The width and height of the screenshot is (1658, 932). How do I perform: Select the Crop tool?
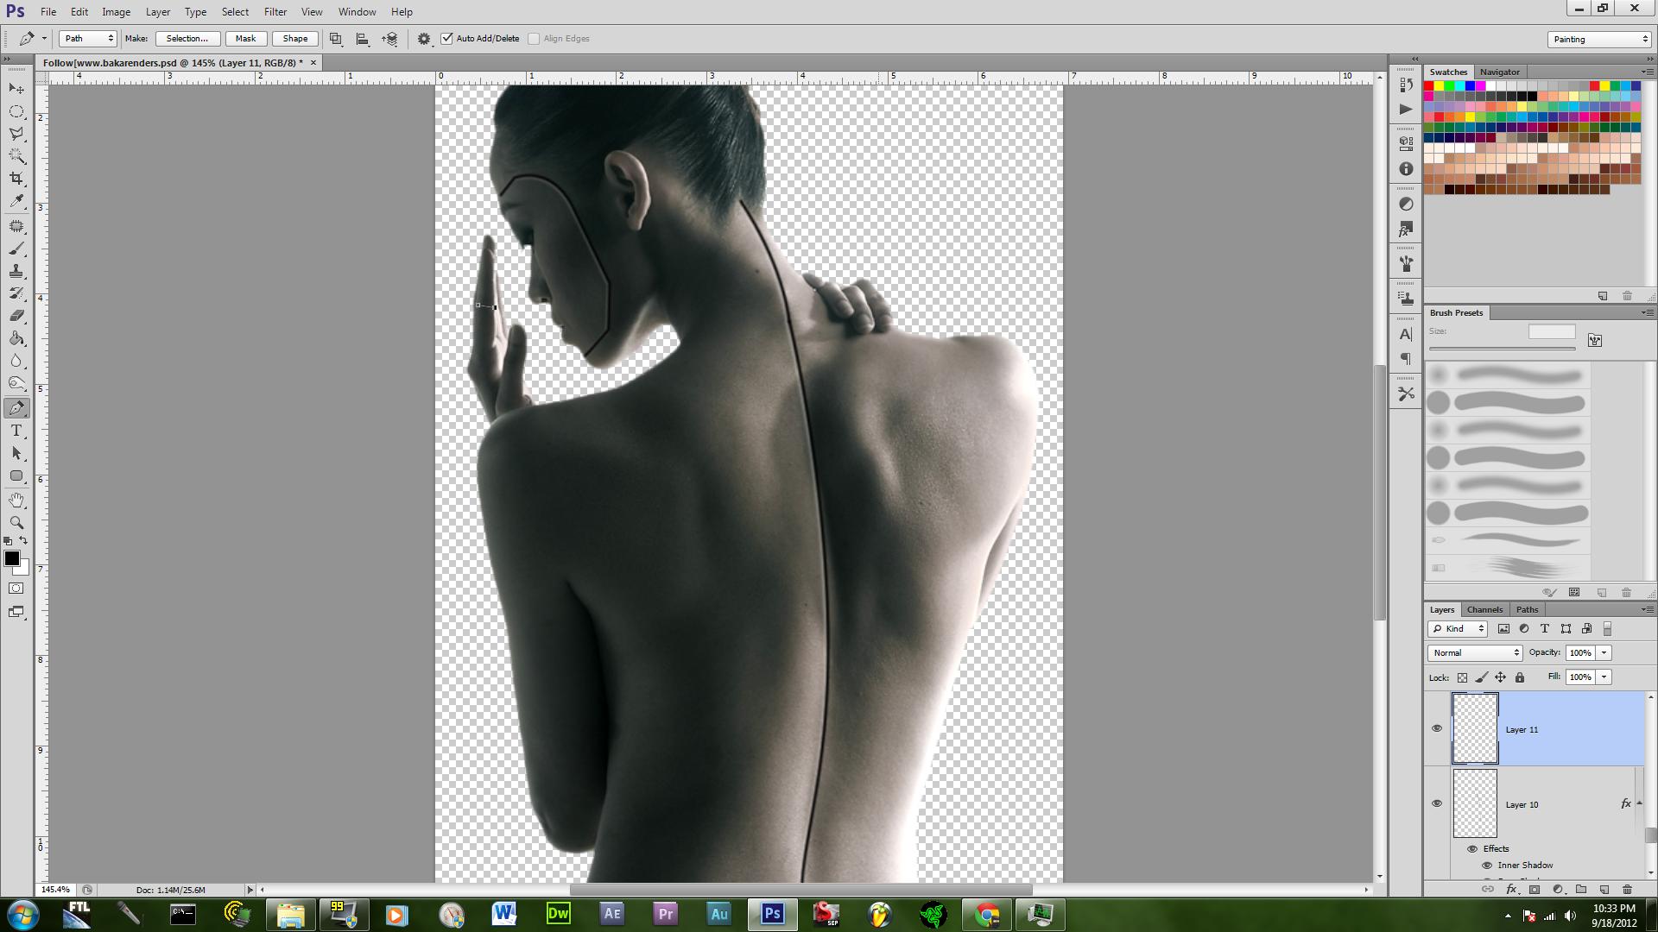(x=16, y=179)
